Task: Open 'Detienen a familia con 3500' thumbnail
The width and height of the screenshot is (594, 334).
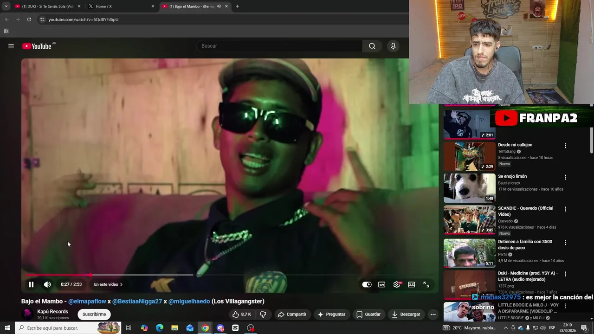Action: [469, 253]
